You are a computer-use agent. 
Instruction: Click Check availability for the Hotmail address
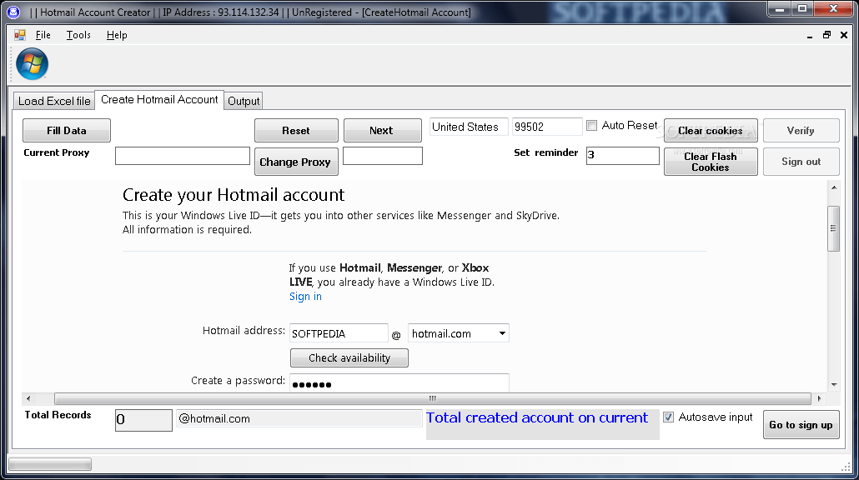point(349,357)
